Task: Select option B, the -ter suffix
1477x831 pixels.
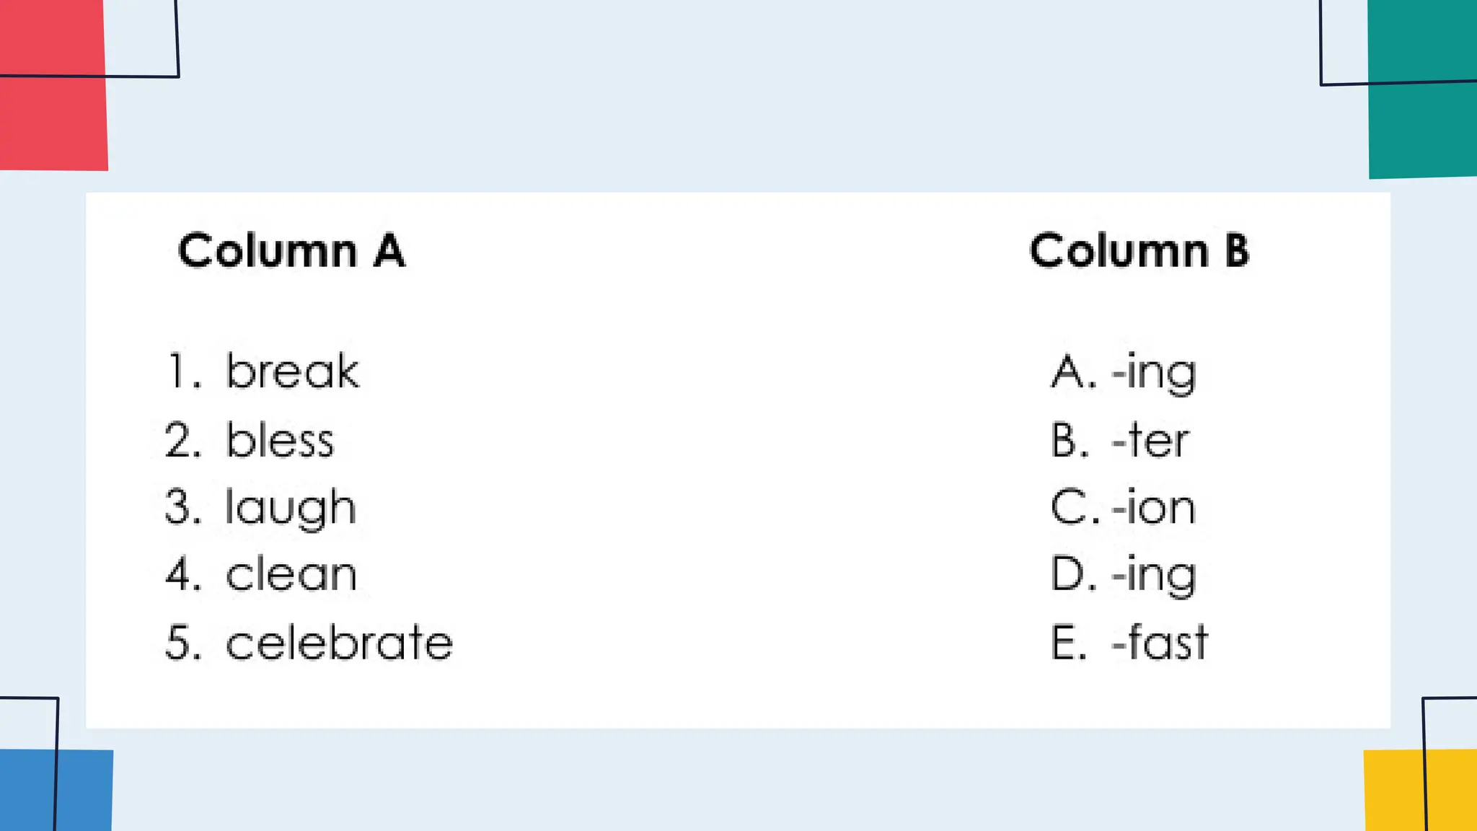Action: click(x=1150, y=440)
